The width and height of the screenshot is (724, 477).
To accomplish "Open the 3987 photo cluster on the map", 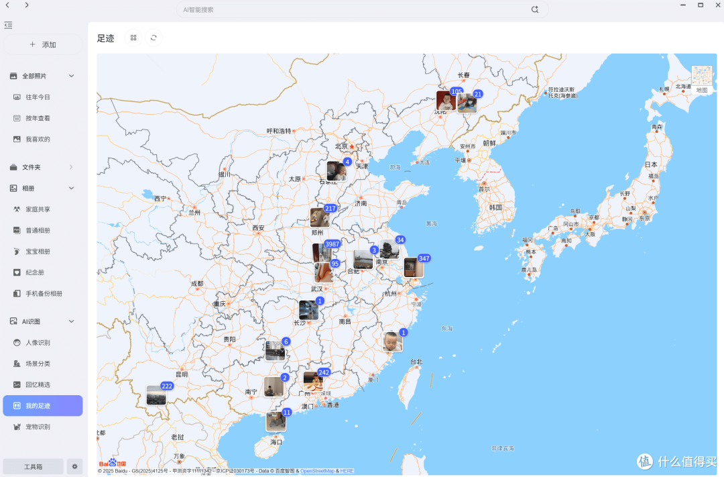I will click(322, 254).
